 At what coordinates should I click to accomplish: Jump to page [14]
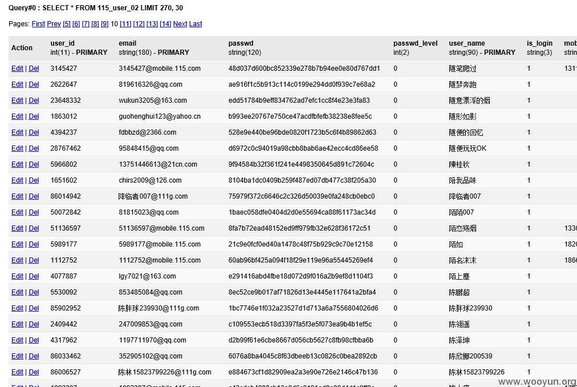pos(165,24)
